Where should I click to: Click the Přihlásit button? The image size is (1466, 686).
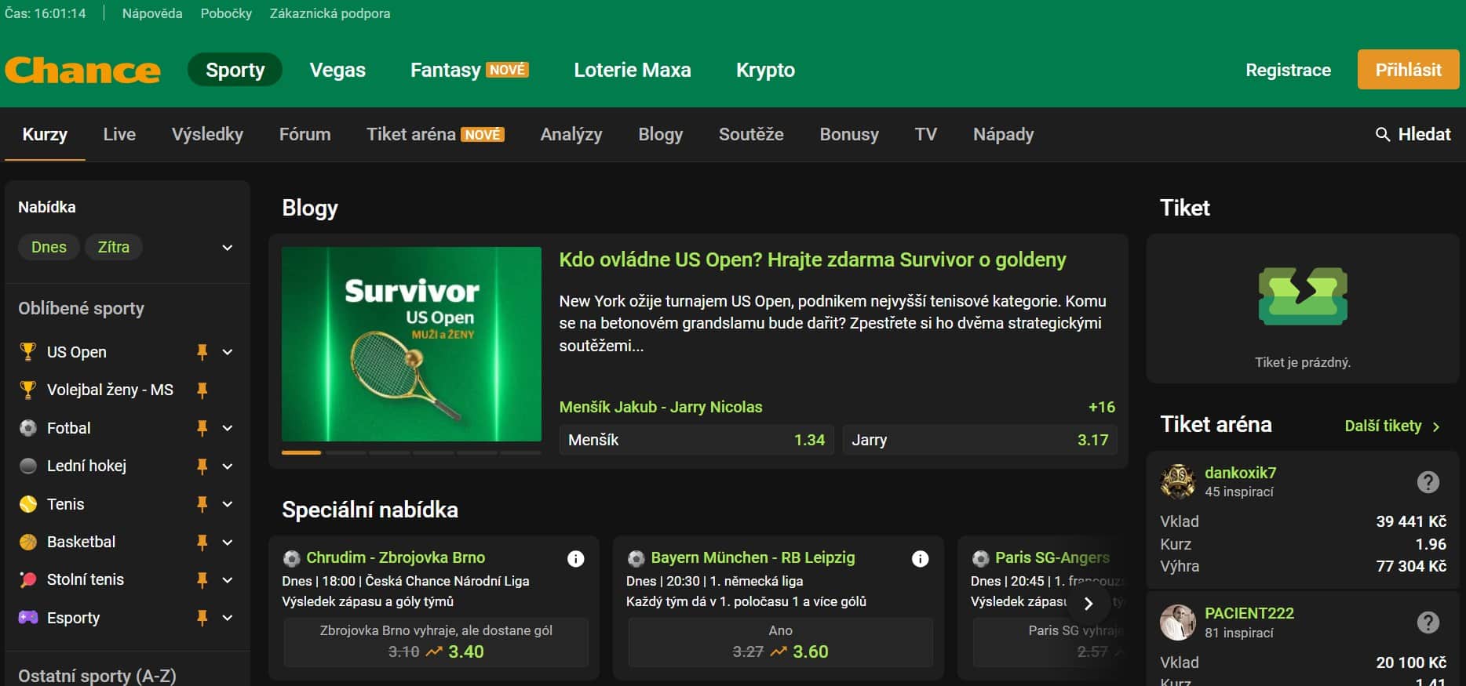1409,70
